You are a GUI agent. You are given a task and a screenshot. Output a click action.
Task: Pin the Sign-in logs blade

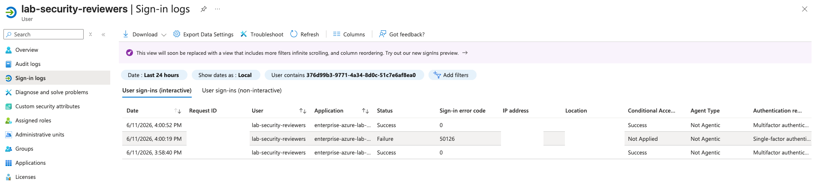pos(204,9)
